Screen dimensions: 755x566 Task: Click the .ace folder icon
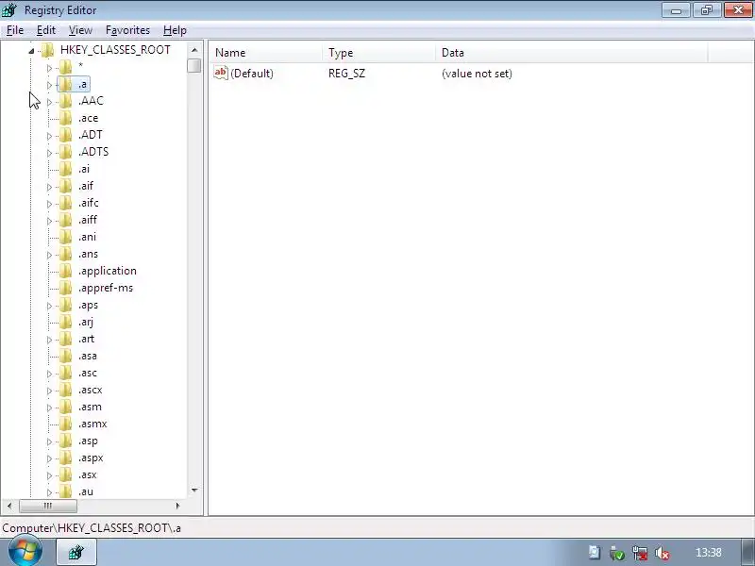point(65,118)
